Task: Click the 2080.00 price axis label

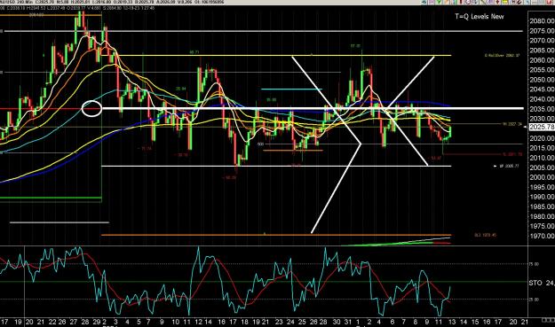Action: tap(542, 21)
